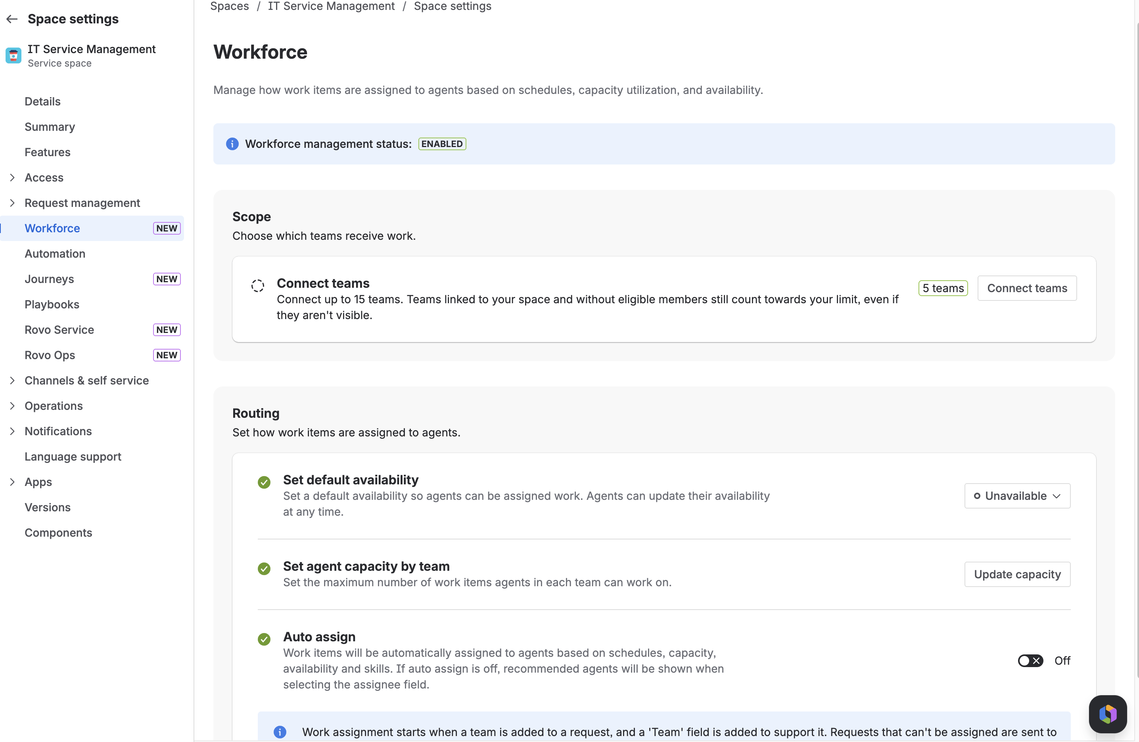Image resolution: width=1139 pixels, height=742 pixels.
Task: Open Summary settings page
Action: click(x=92, y=127)
